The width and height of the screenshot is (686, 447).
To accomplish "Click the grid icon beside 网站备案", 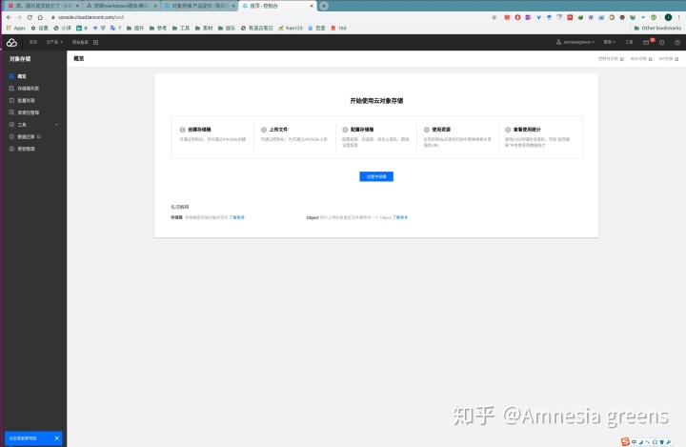I will pos(95,42).
